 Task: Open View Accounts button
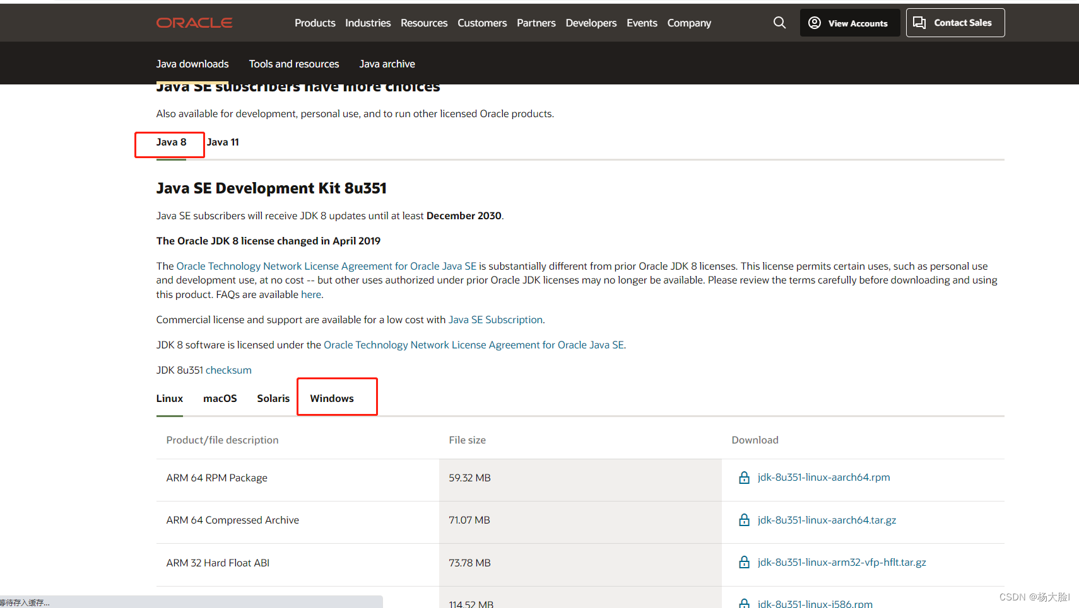coord(849,23)
